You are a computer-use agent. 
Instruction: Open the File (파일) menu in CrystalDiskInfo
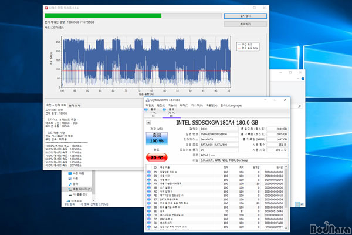150,105
